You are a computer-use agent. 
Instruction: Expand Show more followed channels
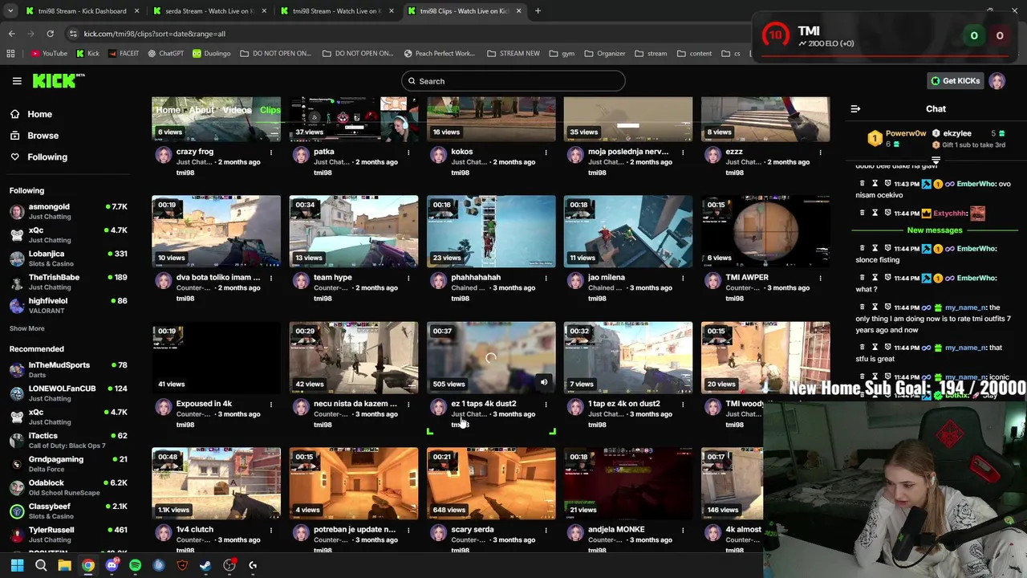[x=26, y=328]
